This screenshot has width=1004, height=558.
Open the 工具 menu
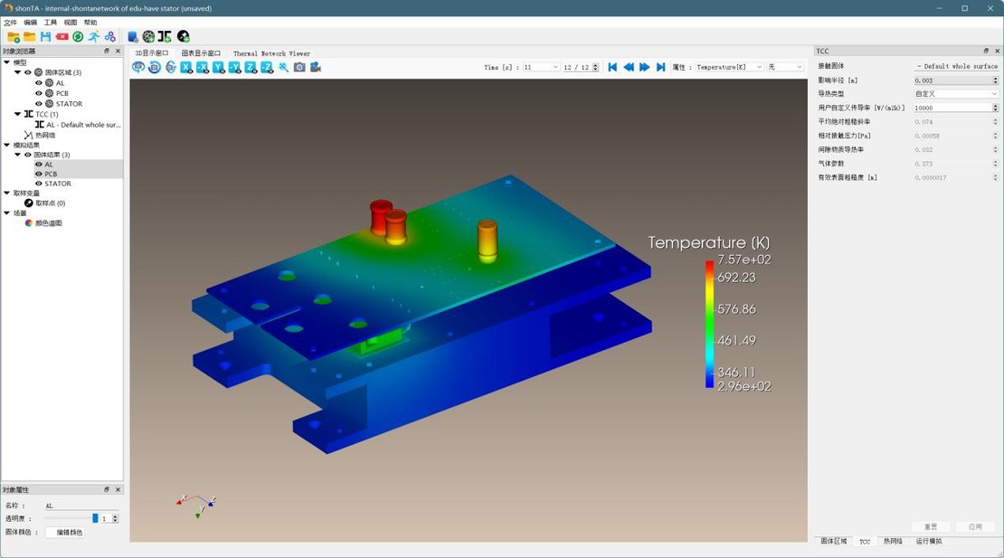(51, 23)
